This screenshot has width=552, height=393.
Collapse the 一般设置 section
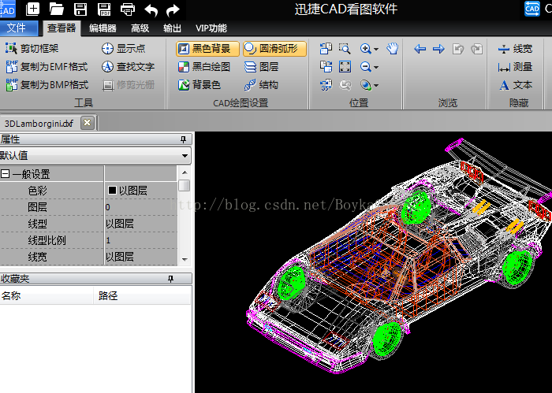click(5, 174)
